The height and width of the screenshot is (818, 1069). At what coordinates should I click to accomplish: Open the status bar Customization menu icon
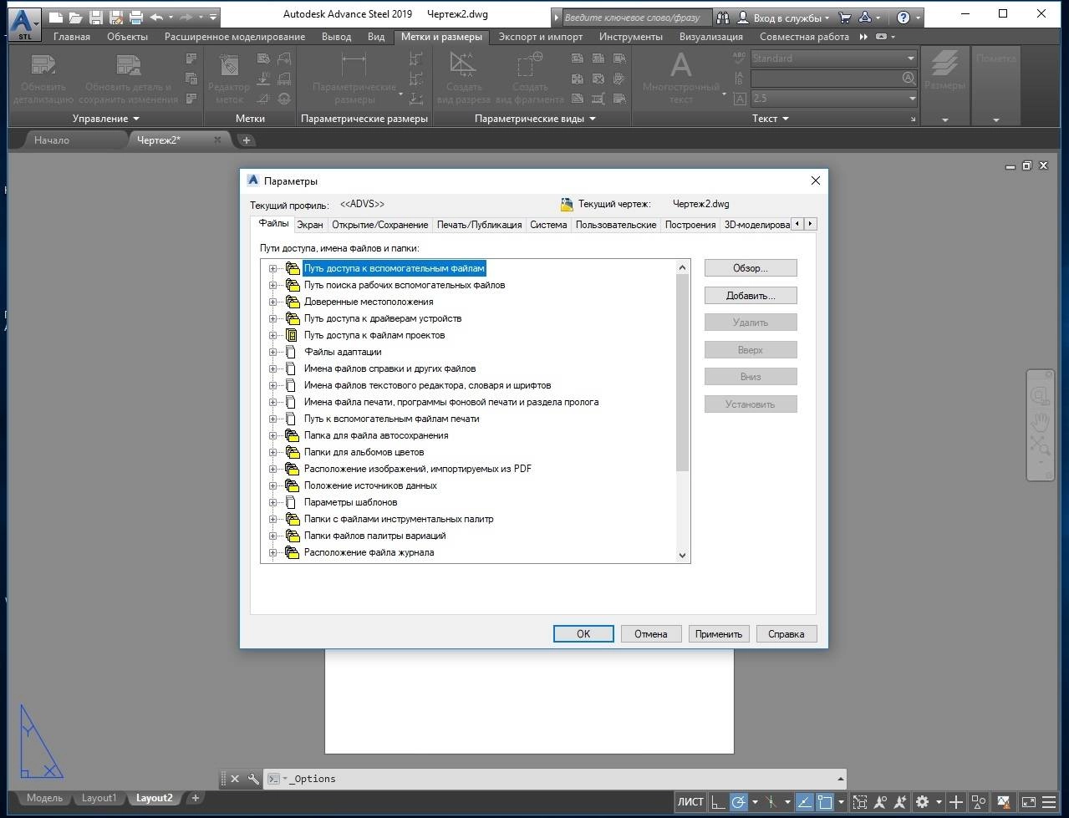(x=1049, y=802)
